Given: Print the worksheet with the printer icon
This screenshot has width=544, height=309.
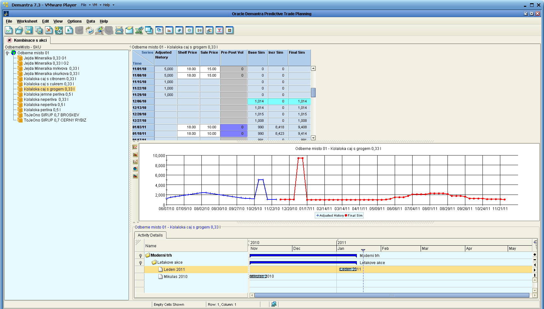Looking at the screenshot, I should point(119,30).
